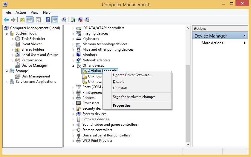Click the Event Viewer icon

(x=18, y=44)
